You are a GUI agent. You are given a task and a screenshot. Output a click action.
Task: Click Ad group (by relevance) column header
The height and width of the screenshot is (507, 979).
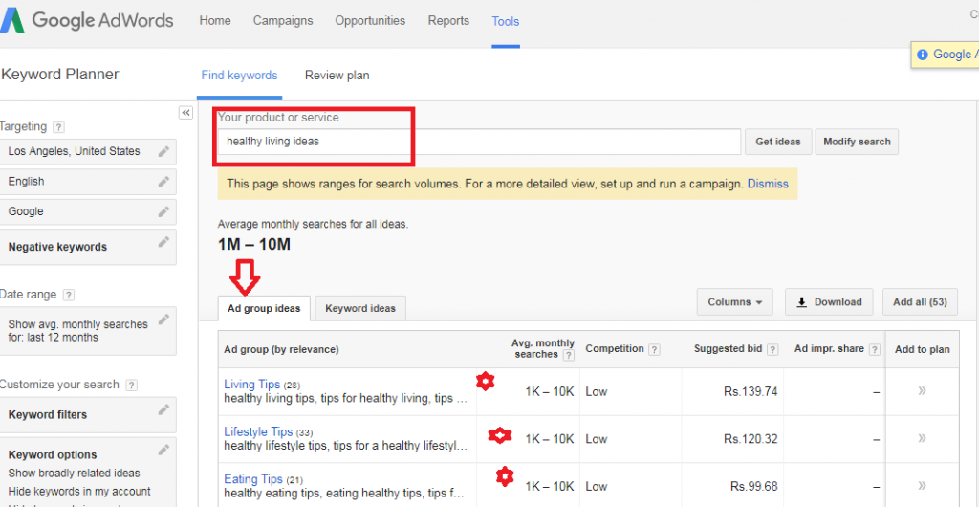pos(281,350)
